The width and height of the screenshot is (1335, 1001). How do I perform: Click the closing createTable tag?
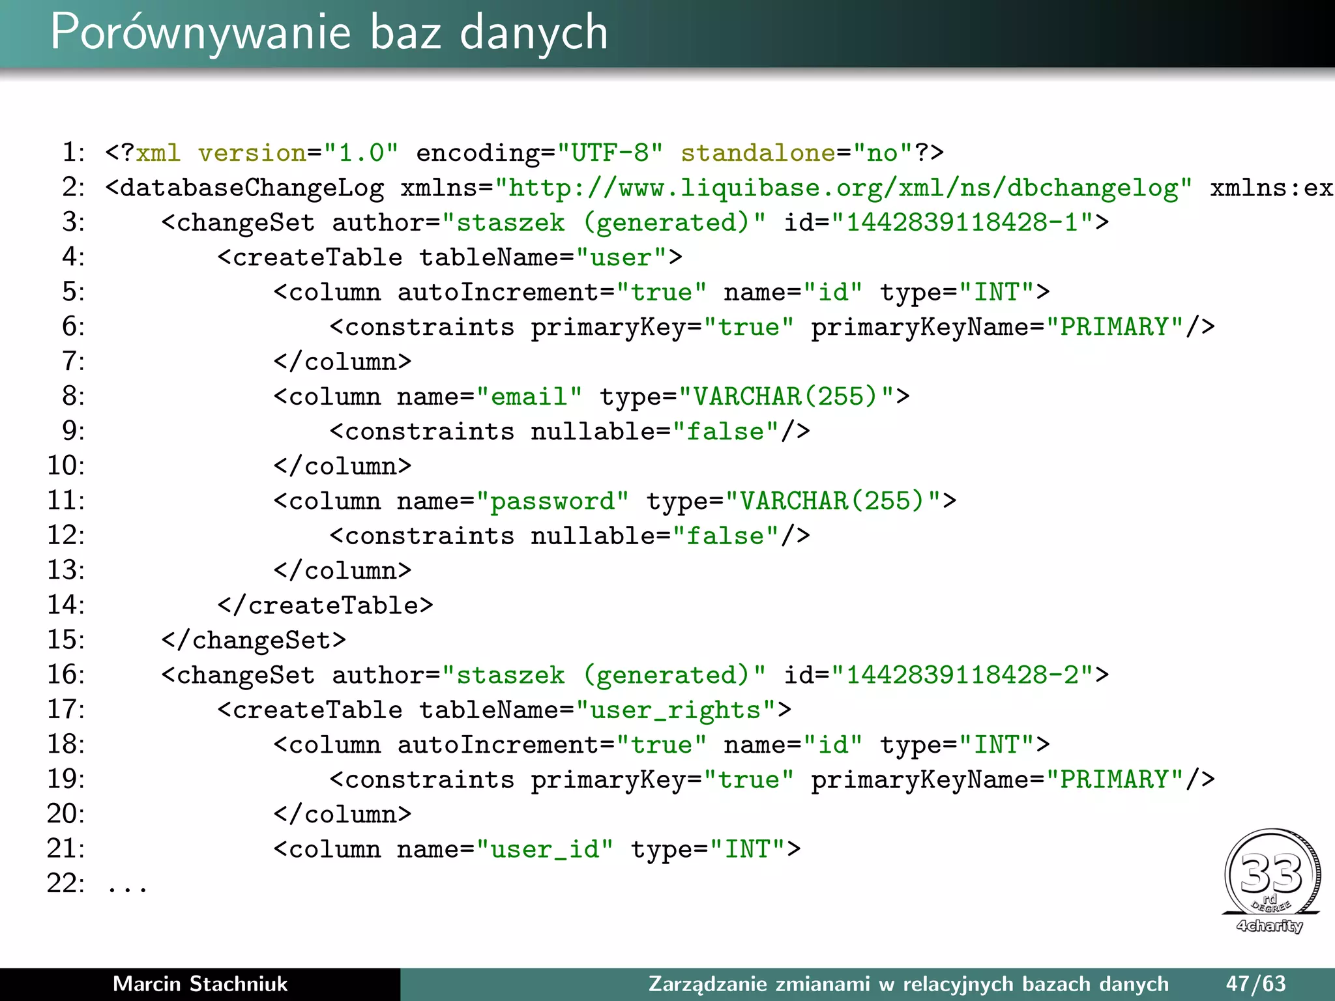pos(326,605)
